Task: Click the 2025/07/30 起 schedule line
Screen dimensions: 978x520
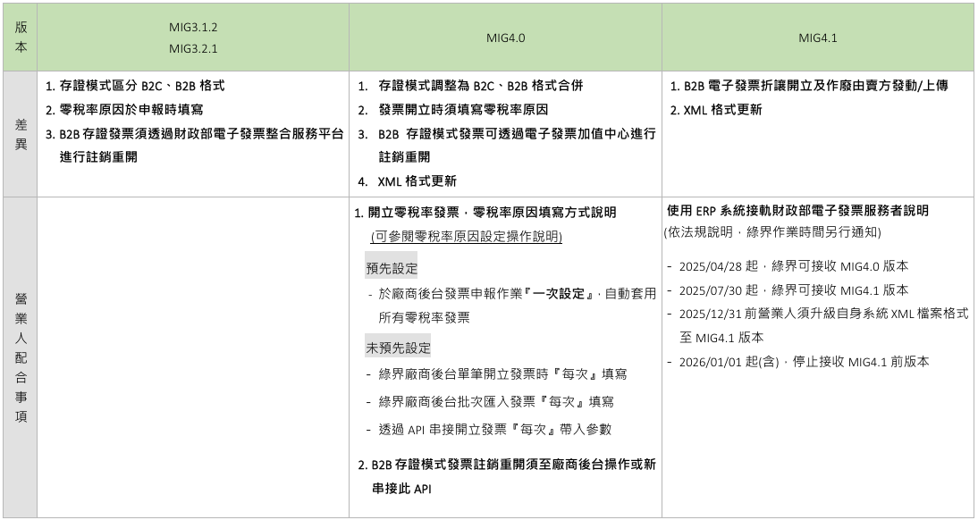Action: coord(794,290)
